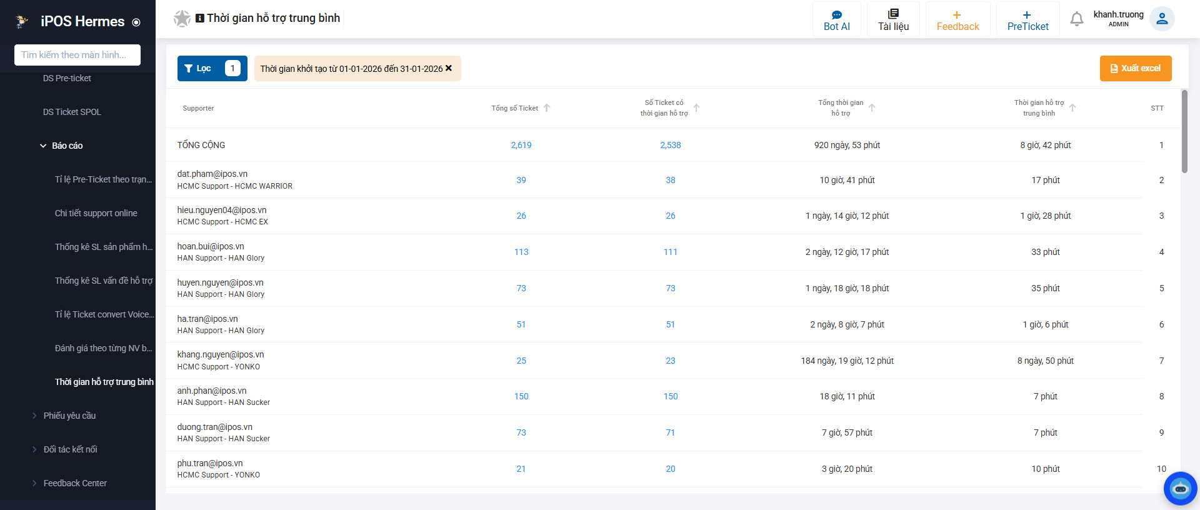Create a new PreTicket

[x=1027, y=20]
